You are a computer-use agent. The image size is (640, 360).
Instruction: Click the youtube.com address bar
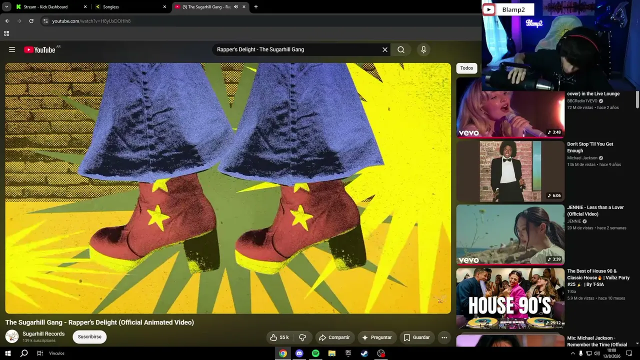[x=260, y=21]
